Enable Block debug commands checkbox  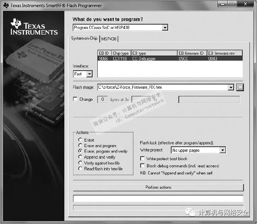143,166
